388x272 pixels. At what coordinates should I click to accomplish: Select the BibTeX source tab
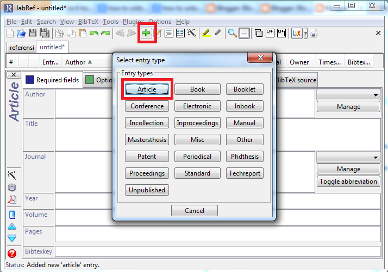pos(296,80)
